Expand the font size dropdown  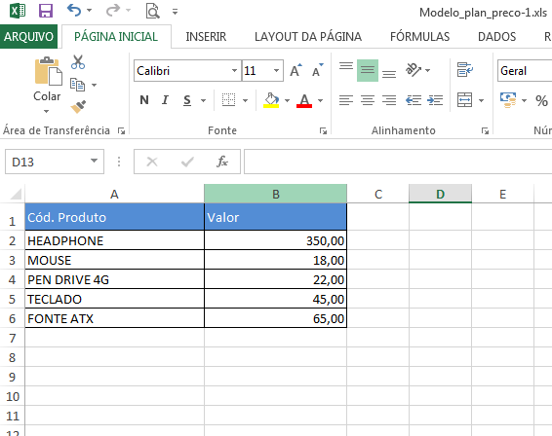point(276,71)
